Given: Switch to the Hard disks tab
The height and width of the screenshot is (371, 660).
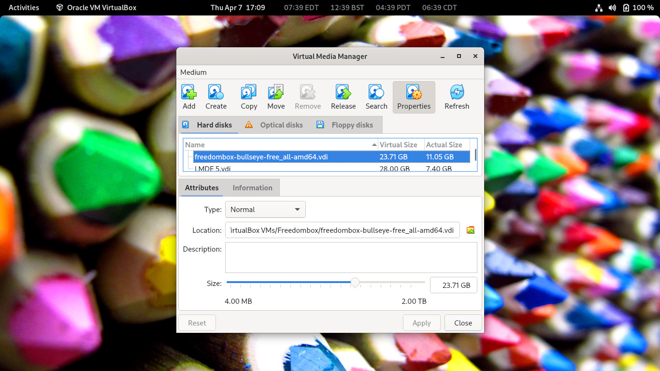Looking at the screenshot, I should coord(208,125).
